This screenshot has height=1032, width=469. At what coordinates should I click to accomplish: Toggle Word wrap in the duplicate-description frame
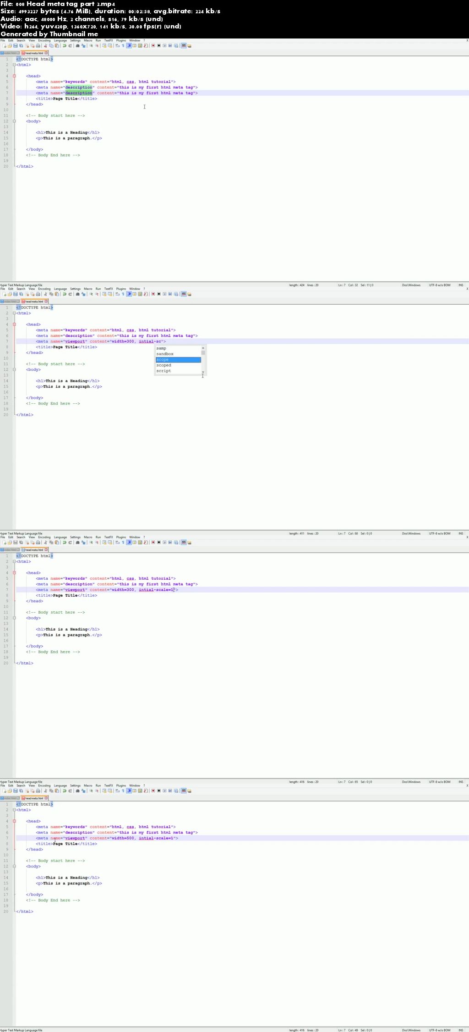(117, 45)
